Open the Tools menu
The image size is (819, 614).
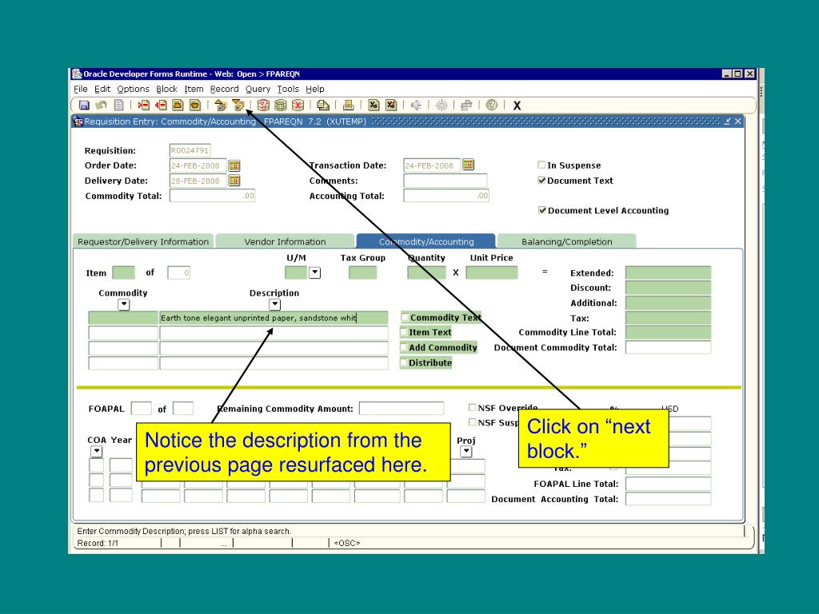[x=288, y=89]
